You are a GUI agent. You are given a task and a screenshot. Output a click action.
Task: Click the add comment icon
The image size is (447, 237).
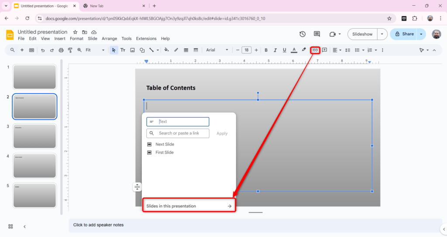[x=325, y=50]
